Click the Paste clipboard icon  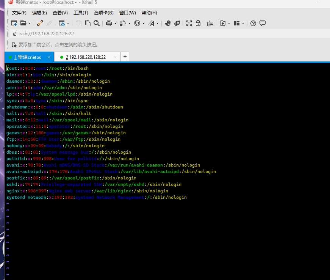click(x=88, y=23)
